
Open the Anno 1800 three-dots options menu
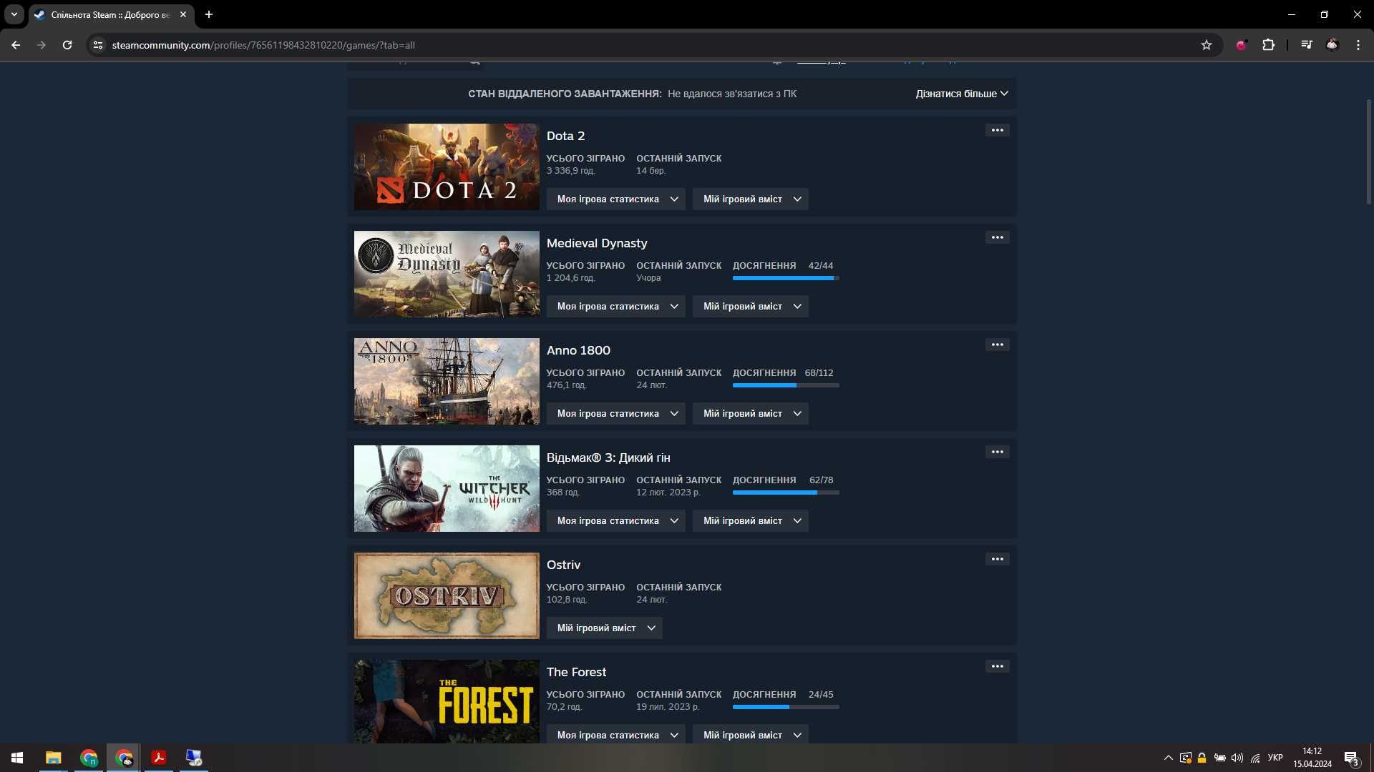997,345
